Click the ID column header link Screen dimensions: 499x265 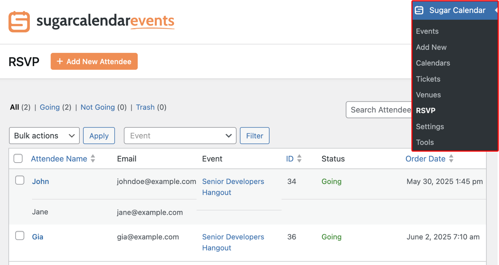[290, 159]
